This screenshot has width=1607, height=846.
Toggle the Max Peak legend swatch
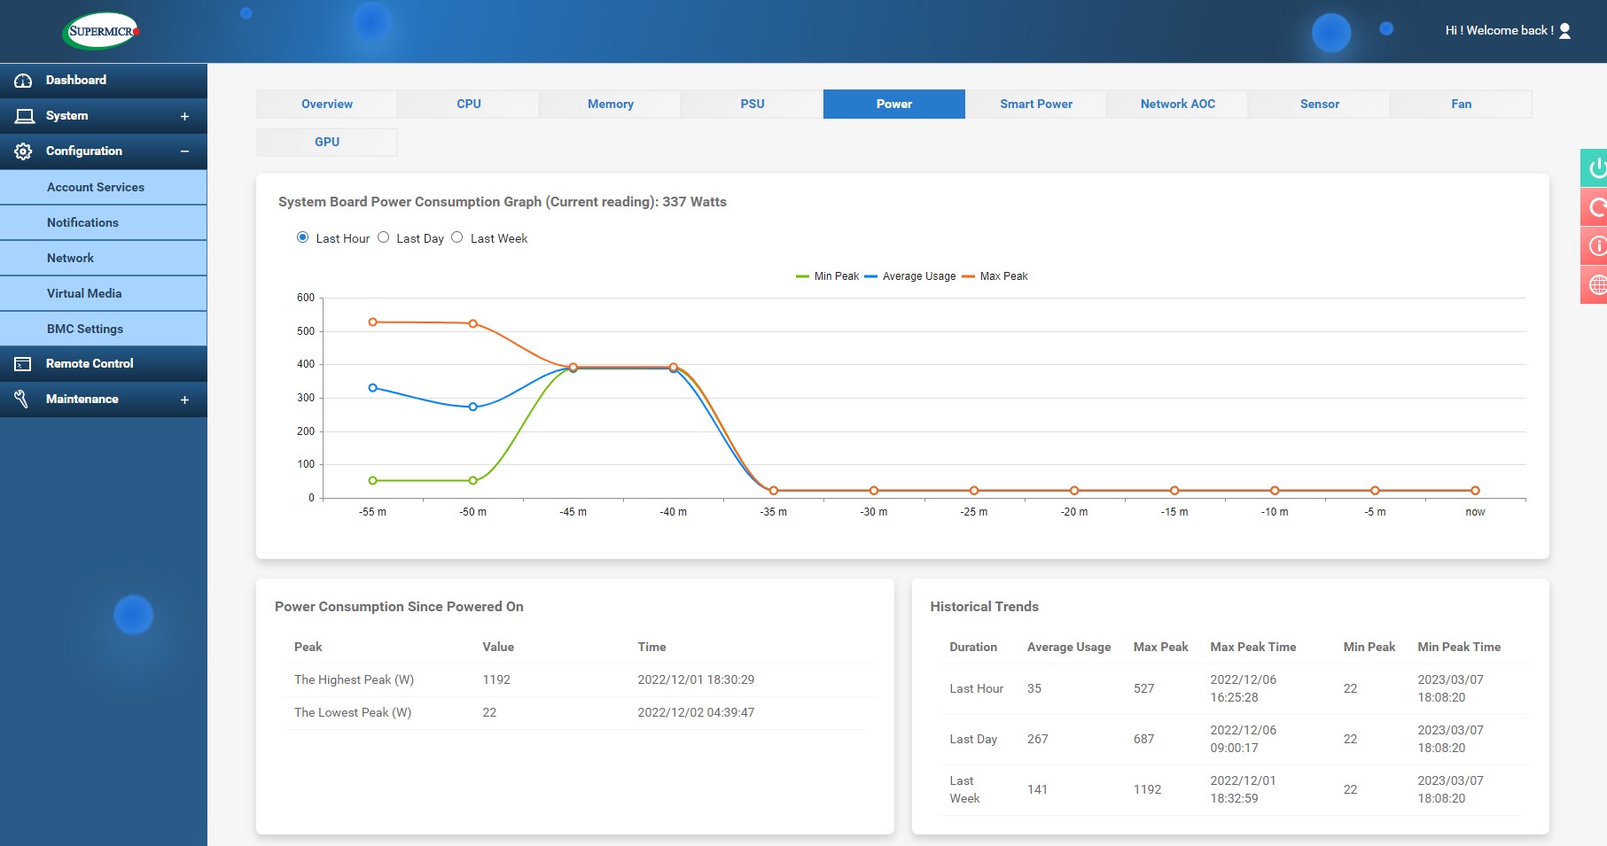point(969,276)
